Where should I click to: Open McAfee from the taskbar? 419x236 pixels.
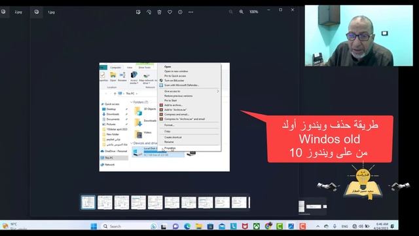245,226
